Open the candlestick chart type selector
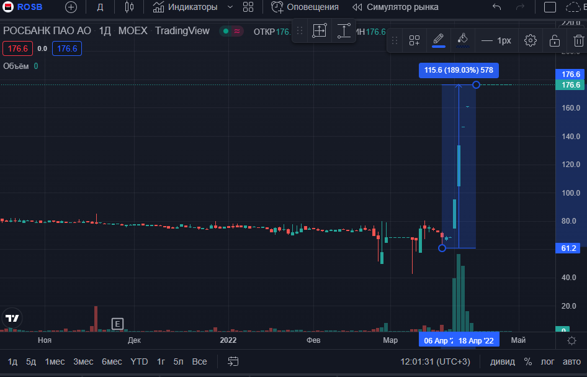 pyautogui.click(x=129, y=7)
